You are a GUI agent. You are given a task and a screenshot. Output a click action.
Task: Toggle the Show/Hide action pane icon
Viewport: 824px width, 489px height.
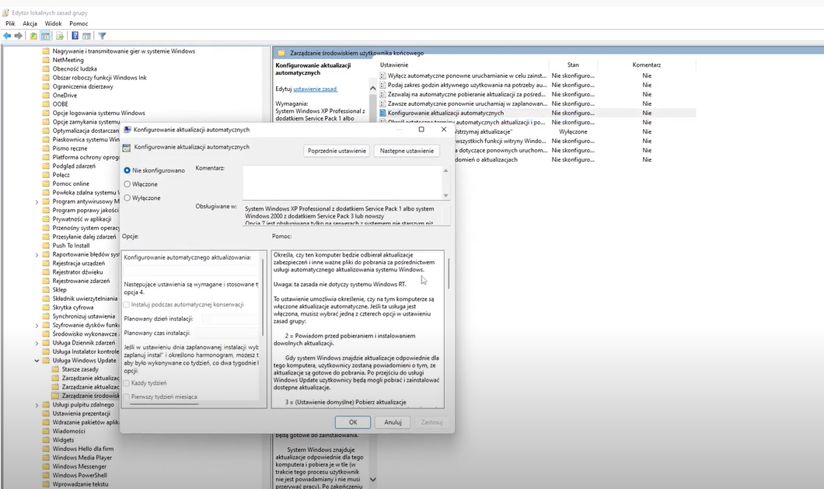87,36
